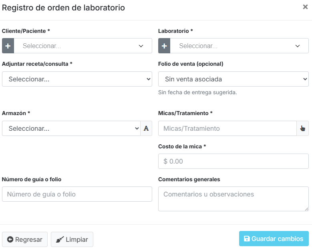Click Guardar cambios to save

coord(274,239)
